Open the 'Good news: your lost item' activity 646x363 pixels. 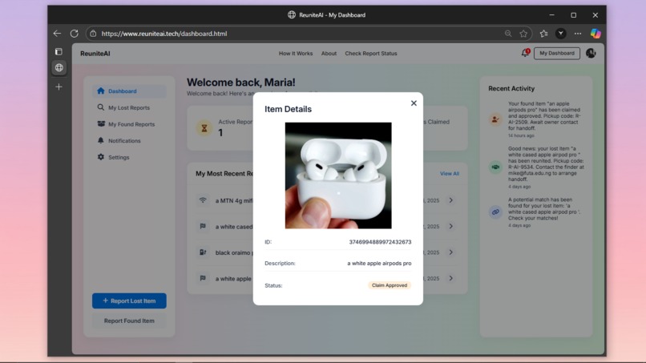pos(536,167)
